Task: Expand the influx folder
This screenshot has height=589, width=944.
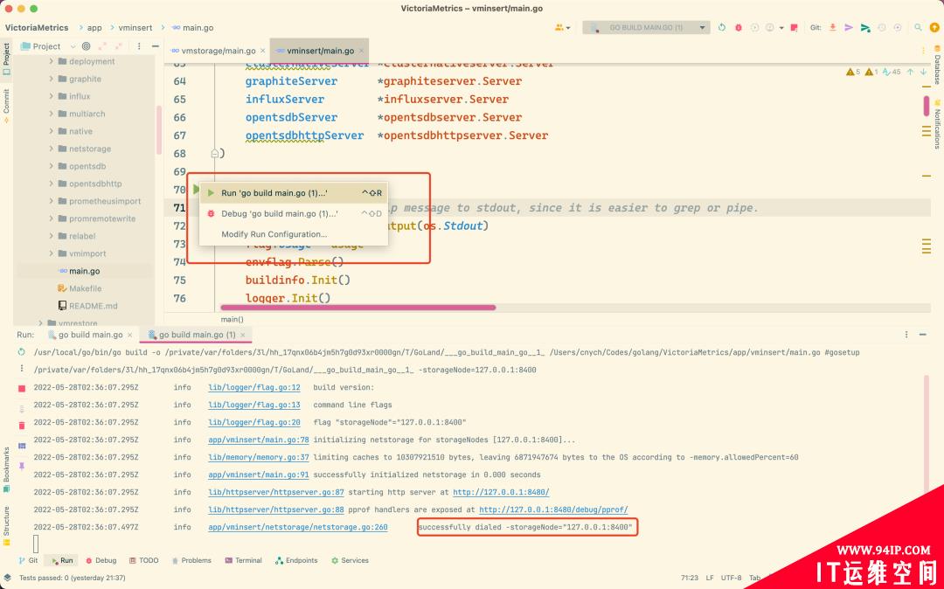Action: pyautogui.click(x=52, y=96)
